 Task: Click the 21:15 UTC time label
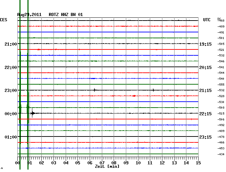click(x=205, y=91)
